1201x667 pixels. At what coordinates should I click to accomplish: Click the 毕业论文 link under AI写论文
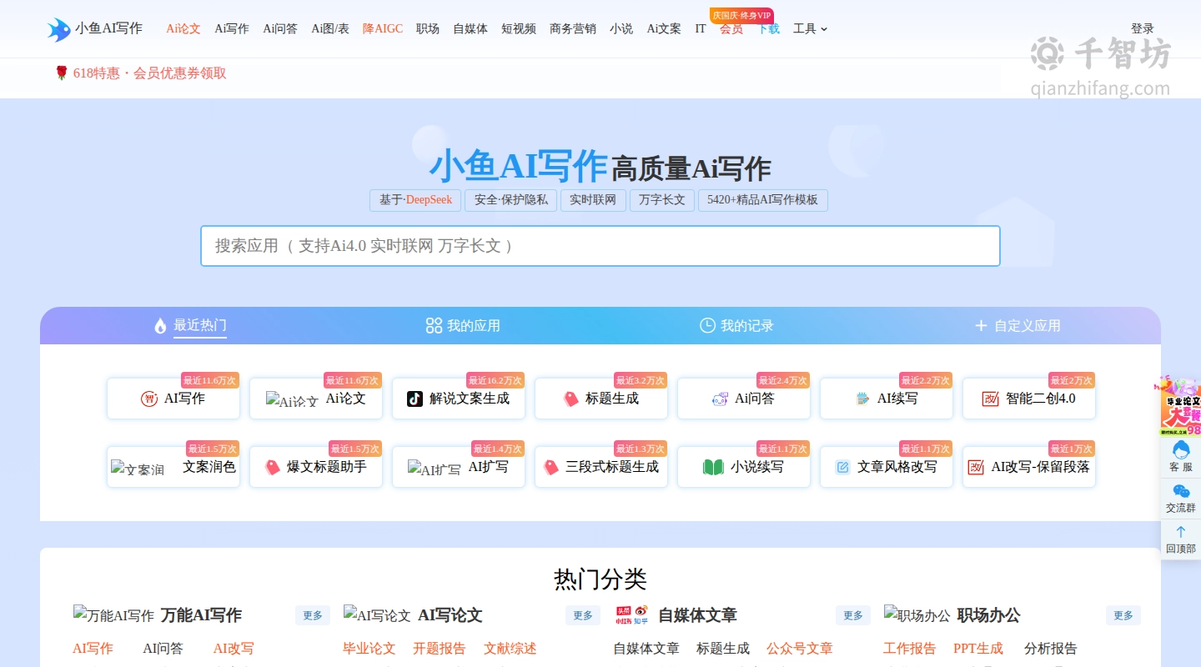[x=369, y=649]
